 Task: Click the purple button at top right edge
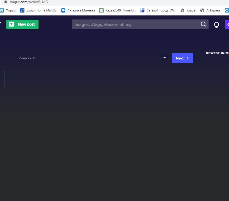tap(227, 24)
